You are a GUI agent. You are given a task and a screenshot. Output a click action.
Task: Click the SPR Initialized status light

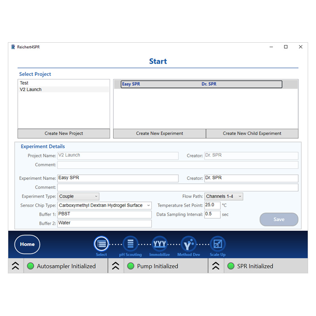(x=231, y=266)
